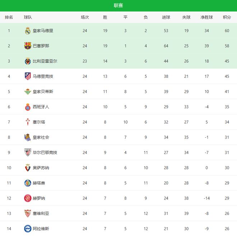The height and width of the screenshot is (236, 237).
Task: Click the Real Madrid club crest
Action: pos(28,31)
